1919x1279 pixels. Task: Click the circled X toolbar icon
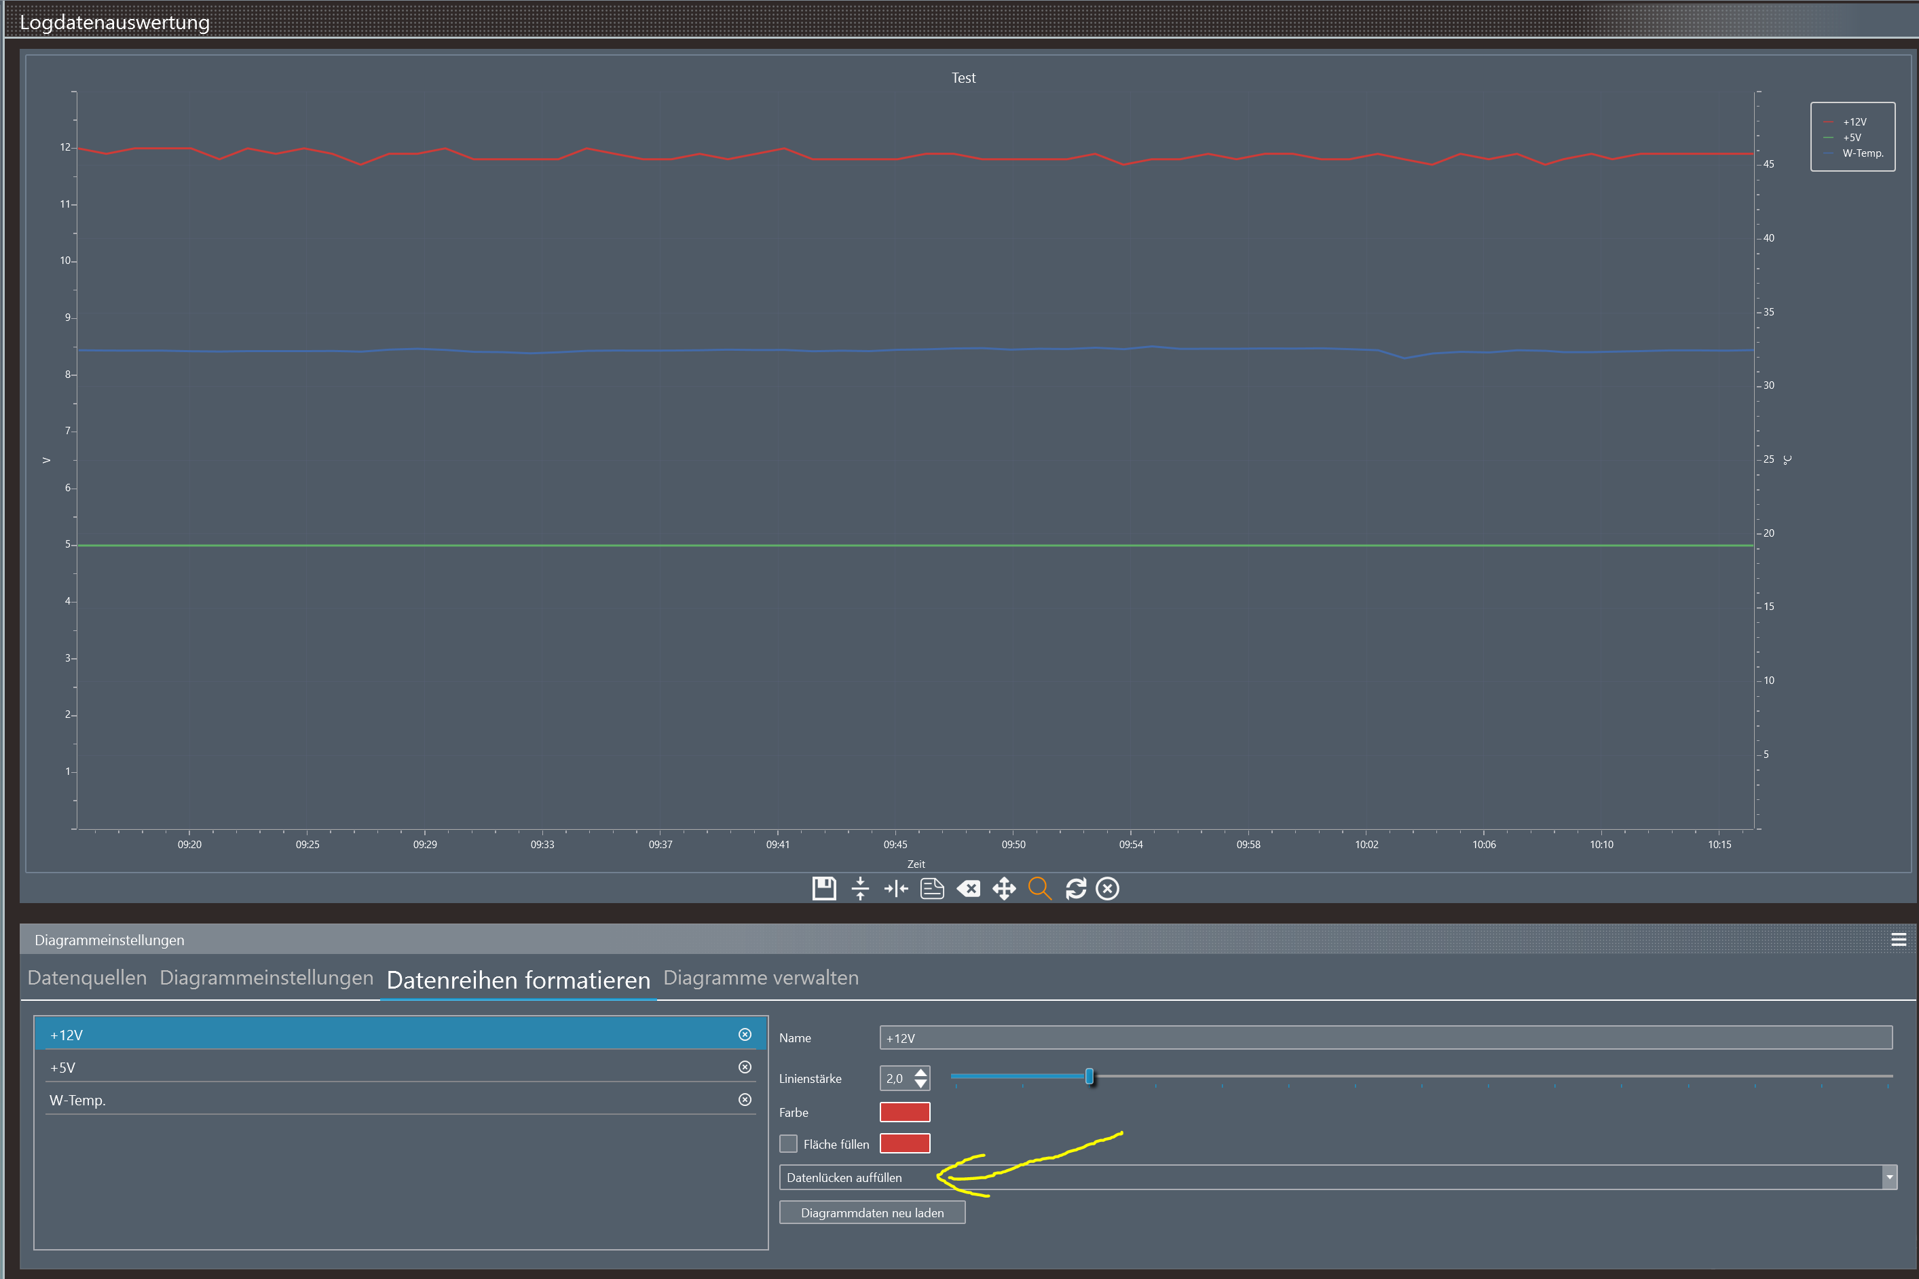click(1107, 888)
